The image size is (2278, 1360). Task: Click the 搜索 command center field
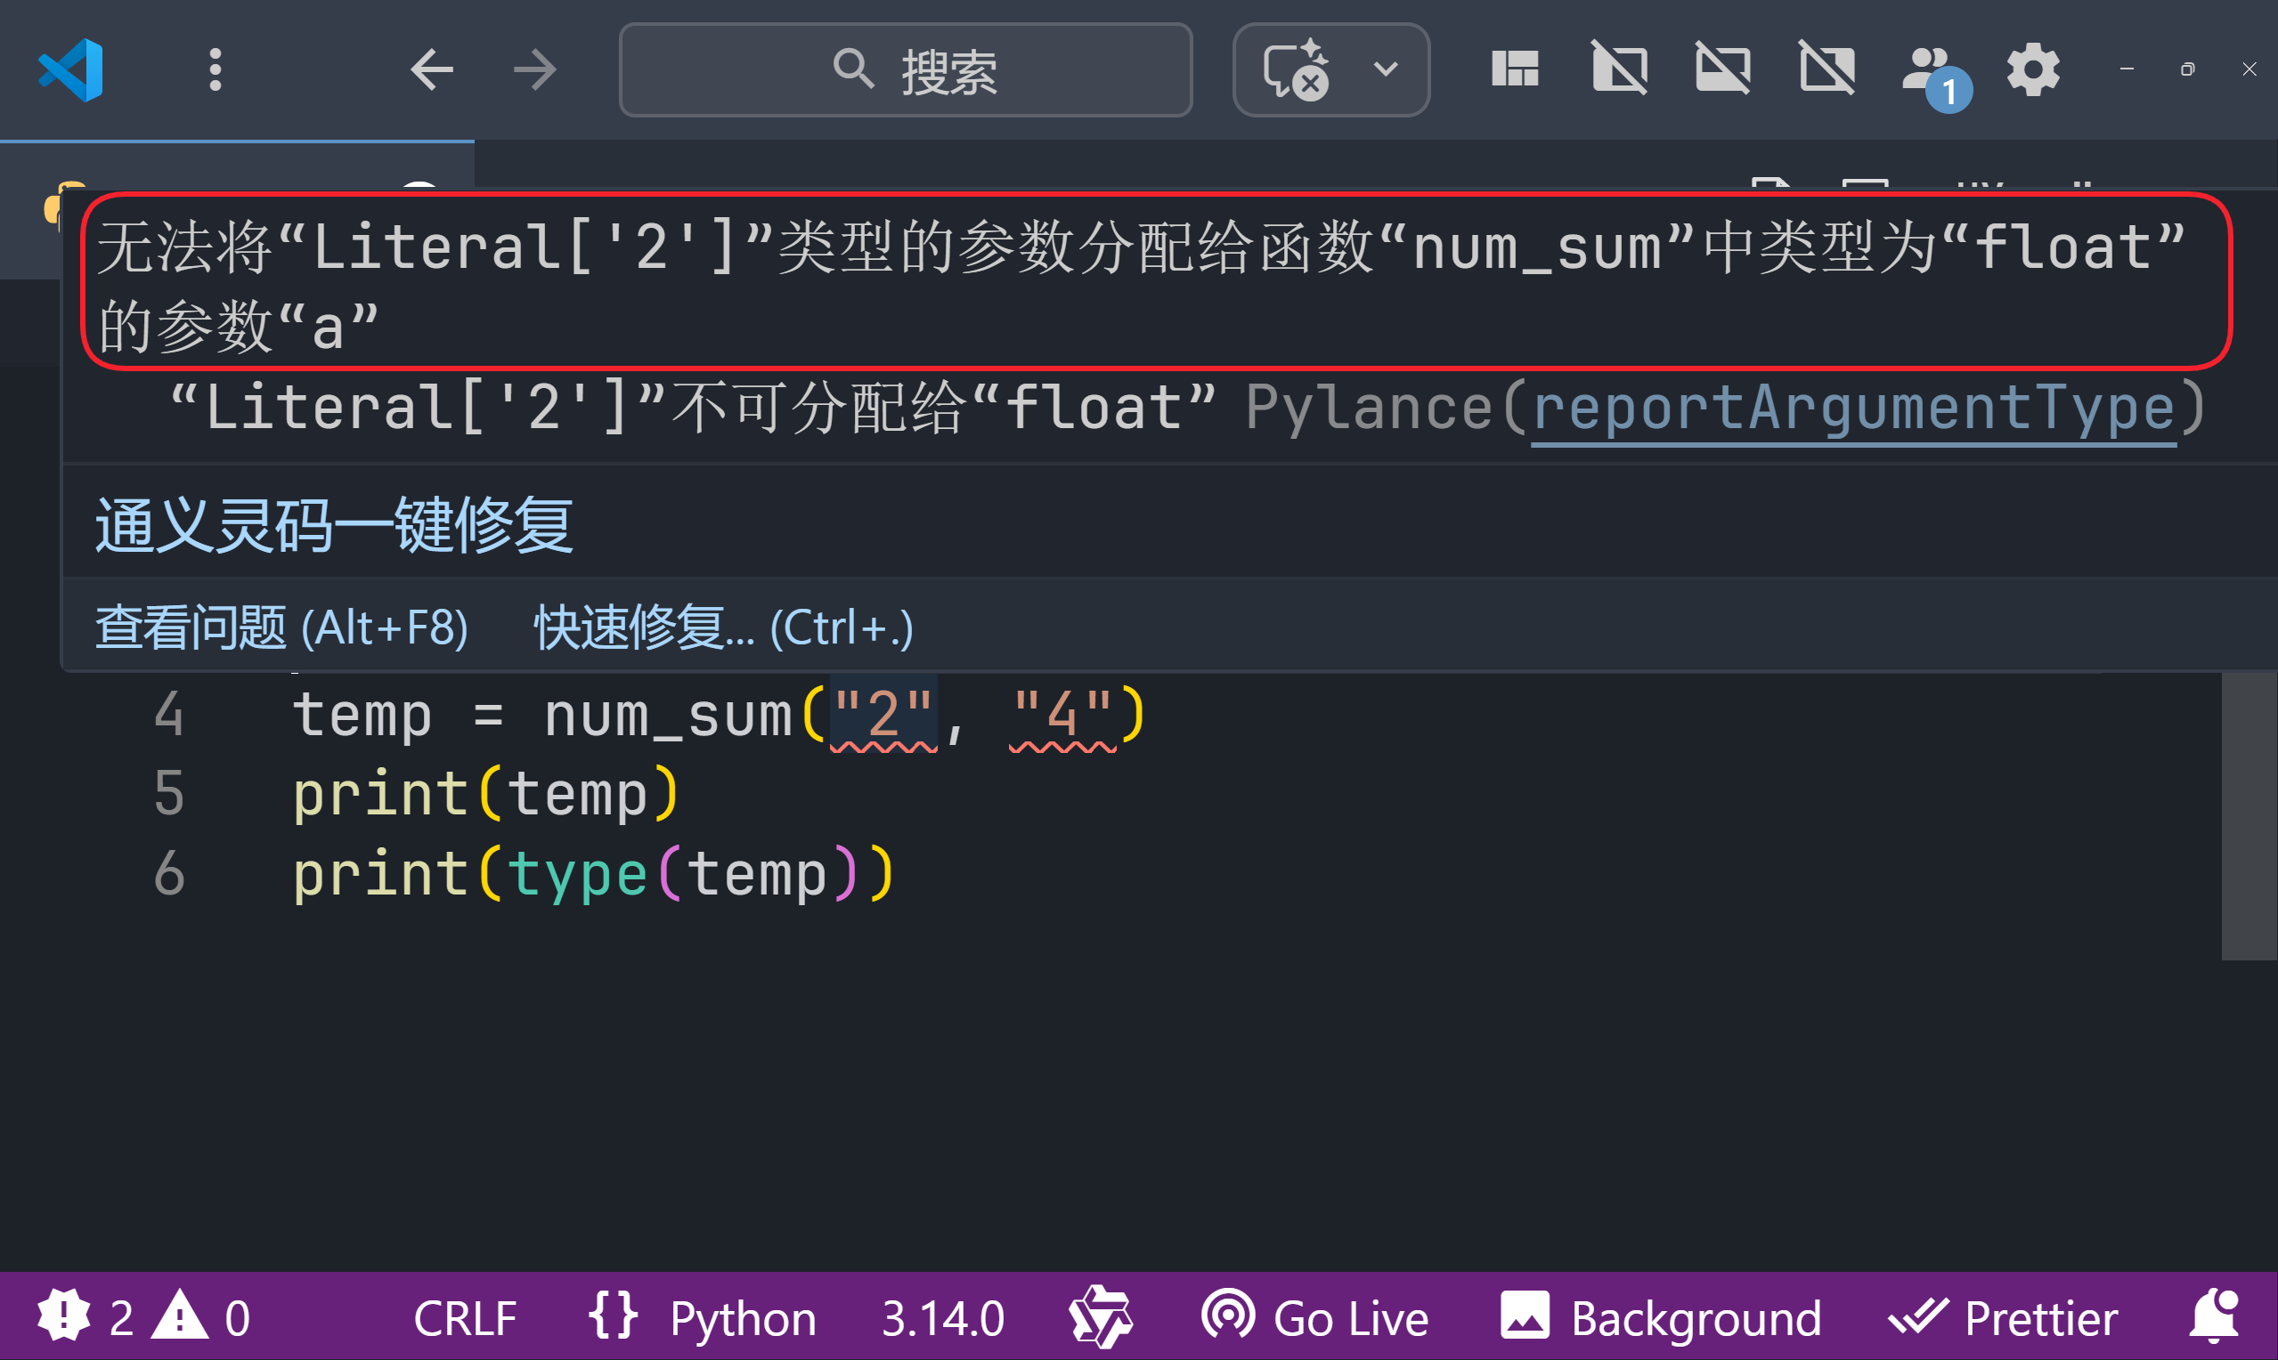tap(905, 69)
